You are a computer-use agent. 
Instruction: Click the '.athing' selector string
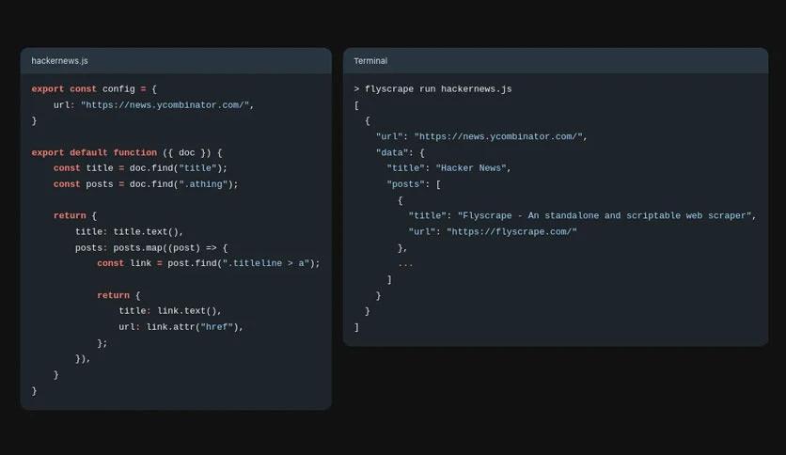(203, 184)
